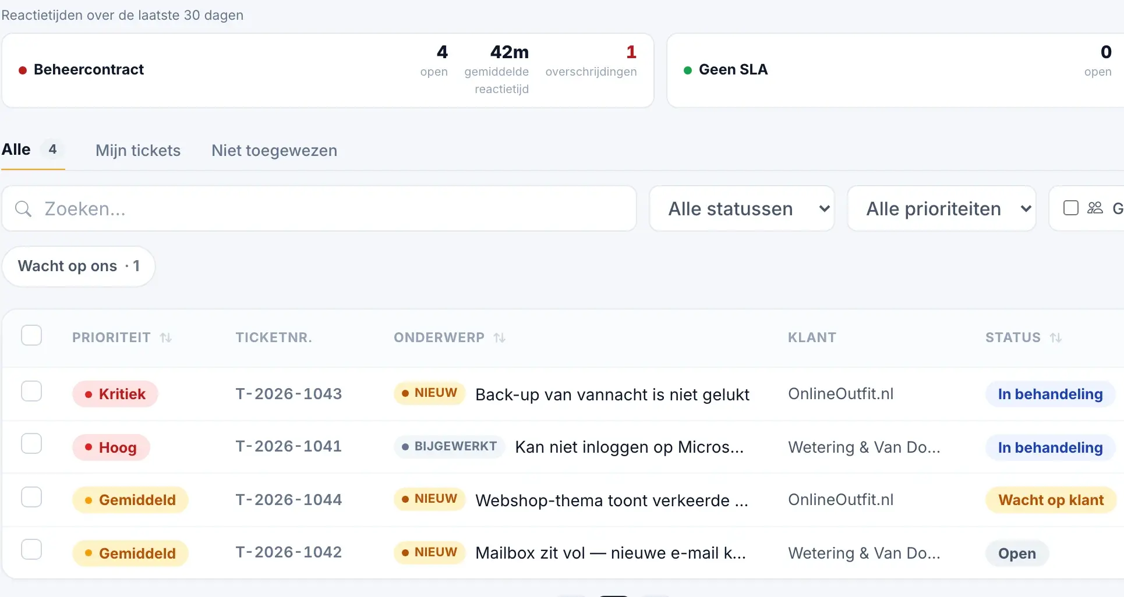Open the Beheercontract SLA card
The width and height of the screenshot is (1124, 597).
tap(328, 70)
